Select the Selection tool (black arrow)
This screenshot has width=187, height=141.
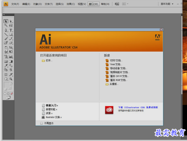6,21
